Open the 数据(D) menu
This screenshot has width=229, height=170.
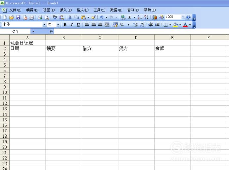[x=116, y=10]
